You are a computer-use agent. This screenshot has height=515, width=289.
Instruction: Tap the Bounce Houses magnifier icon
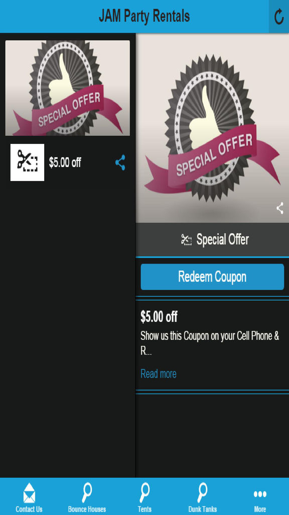click(87, 493)
